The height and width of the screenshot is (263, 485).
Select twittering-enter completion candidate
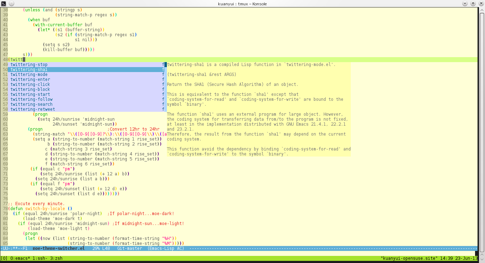[x=87, y=80]
